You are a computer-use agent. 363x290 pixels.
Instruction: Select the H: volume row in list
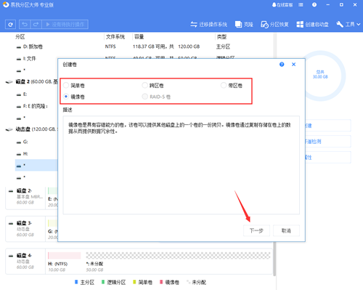[x=36, y=153]
